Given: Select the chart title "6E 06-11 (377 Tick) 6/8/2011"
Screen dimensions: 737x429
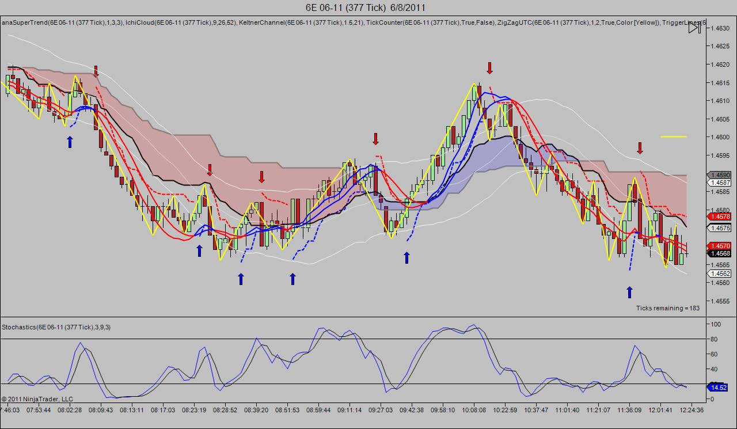Looking at the screenshot, I should (366, 7).
